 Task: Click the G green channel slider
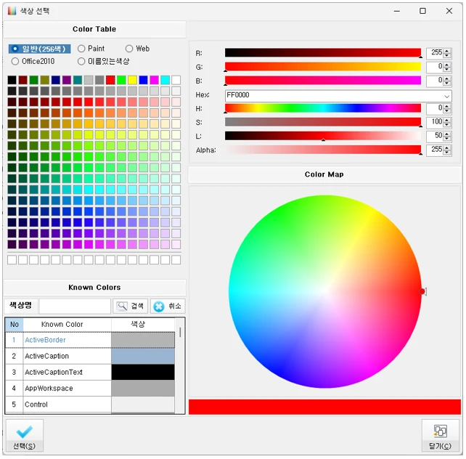[x=323, y=67]
